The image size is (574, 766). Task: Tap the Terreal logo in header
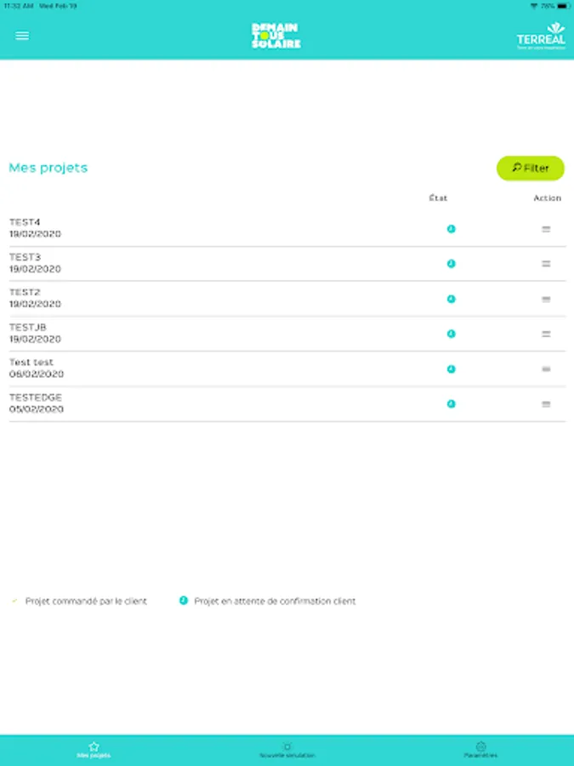(541, 36)
